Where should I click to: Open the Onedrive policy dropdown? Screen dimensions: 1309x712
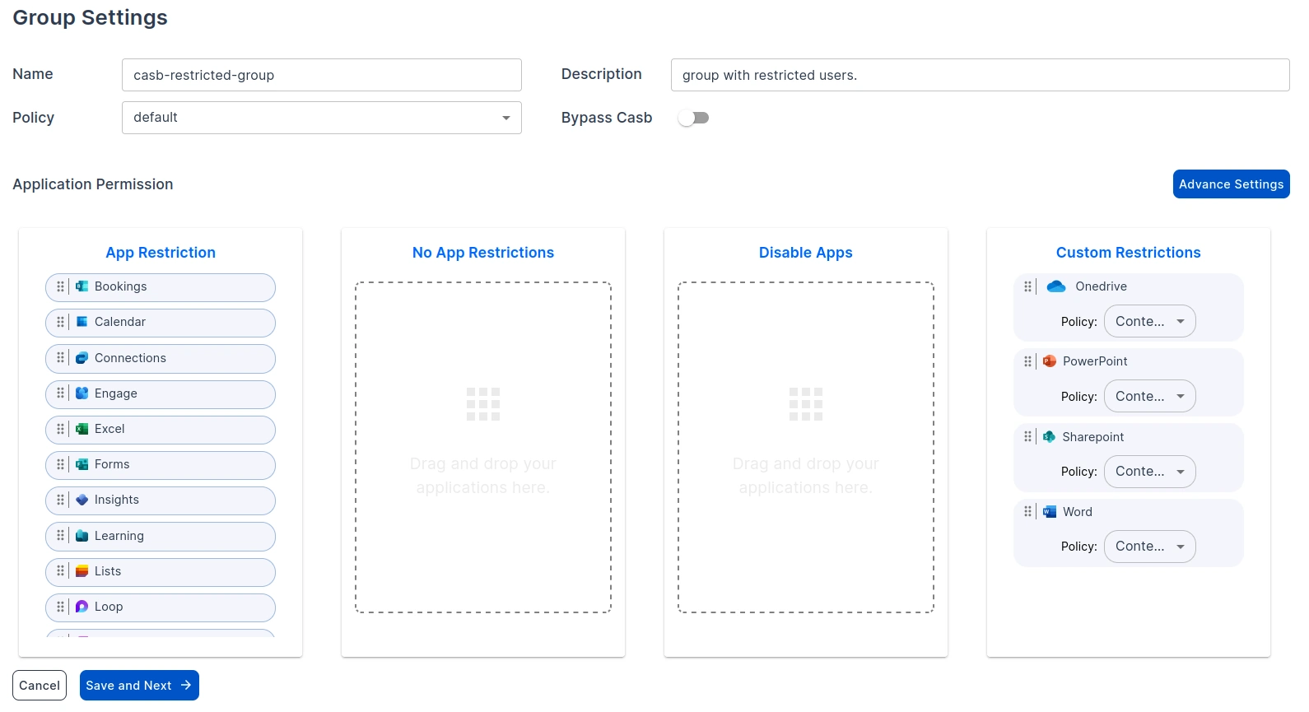pyautogui.click(x=1150, y=322)
